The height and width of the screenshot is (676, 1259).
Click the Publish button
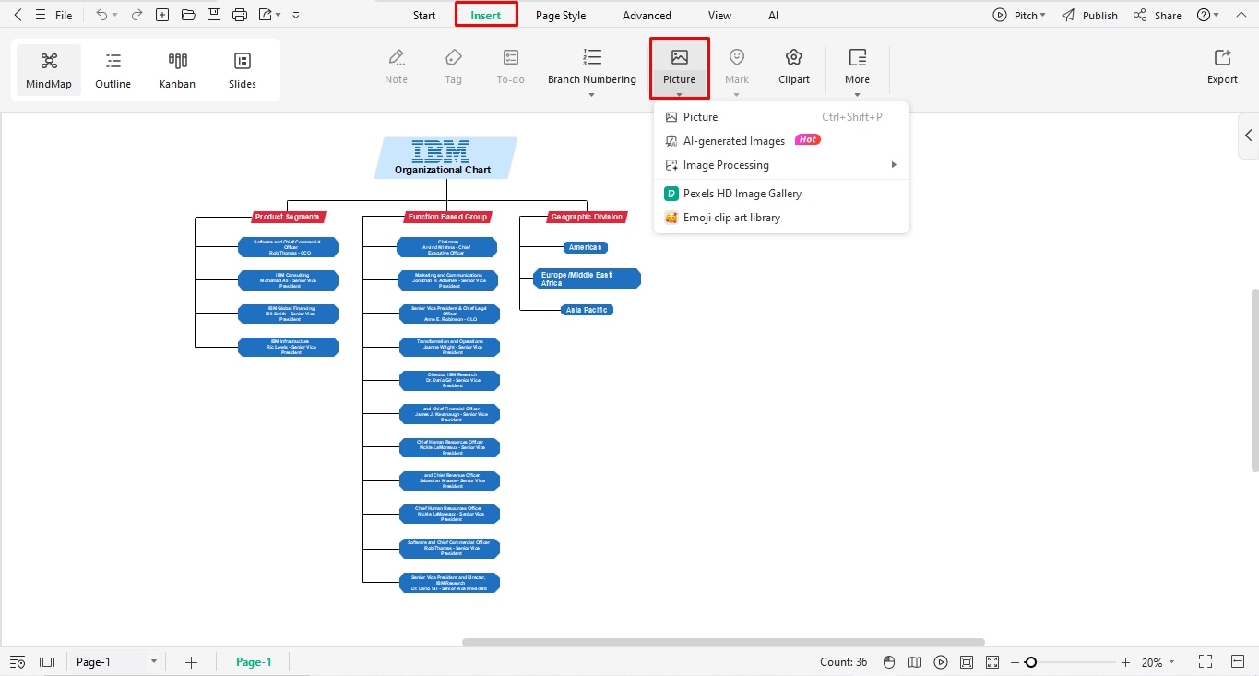click(1089, 15)
